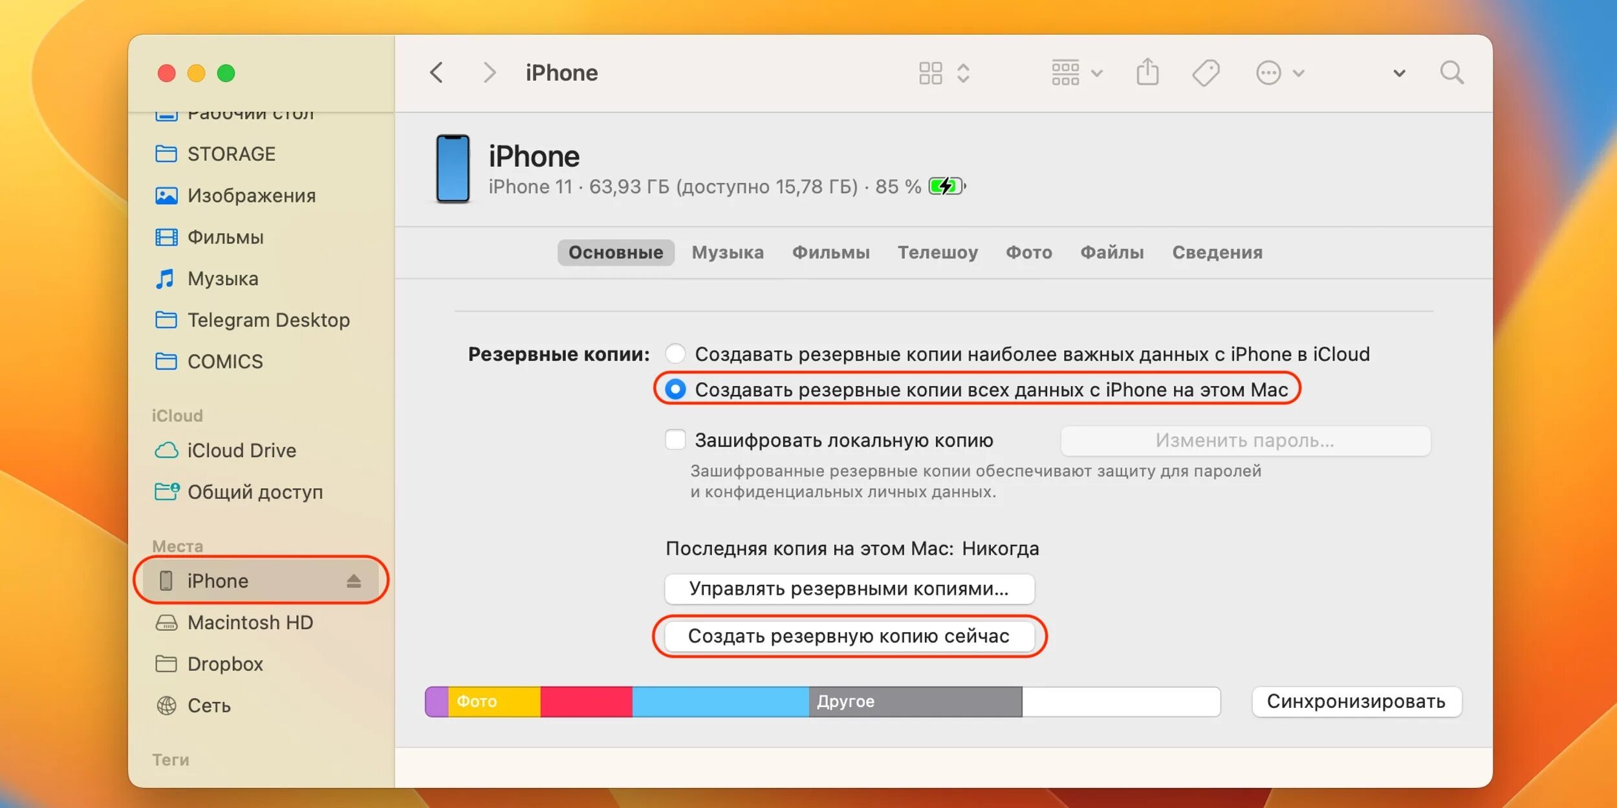Click the Share icon in the toolbar
The height and width of the screenshot is (808, 1617).
coord(1147,72)
